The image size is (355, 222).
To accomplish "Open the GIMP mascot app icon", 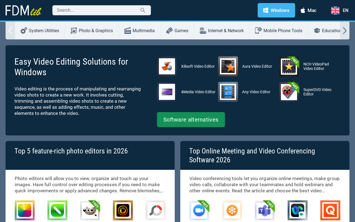I will [x=90, y=210].
